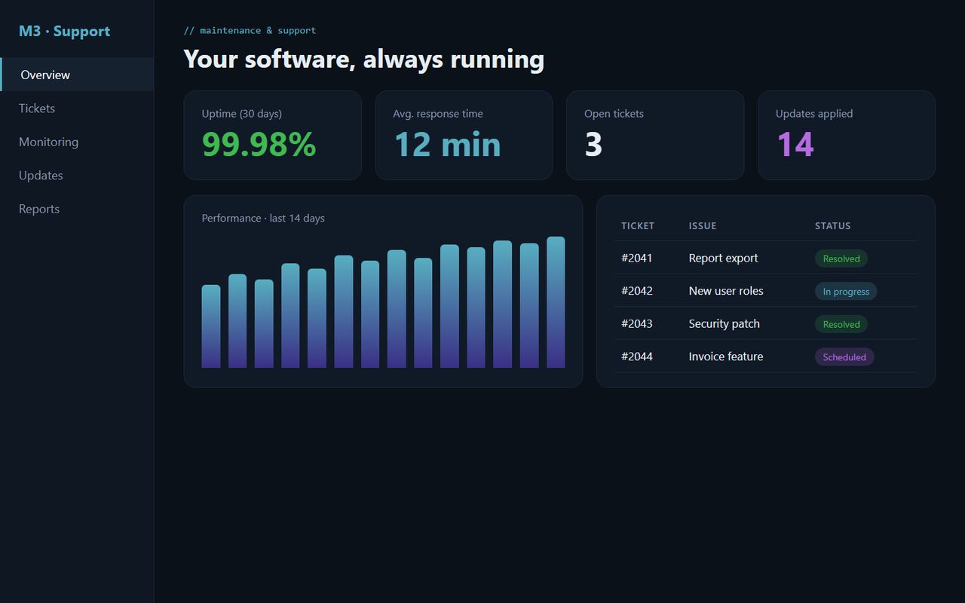This screenshot has width=965, height=603.
Task: Click the Updates applied label
Action: click(x=814, y=114)
